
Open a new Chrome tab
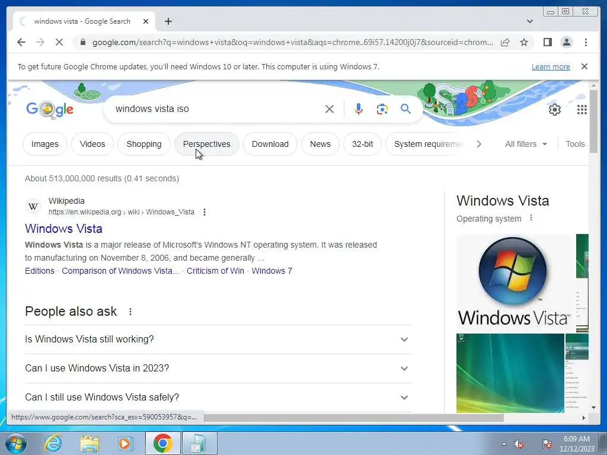coord(168,21)
